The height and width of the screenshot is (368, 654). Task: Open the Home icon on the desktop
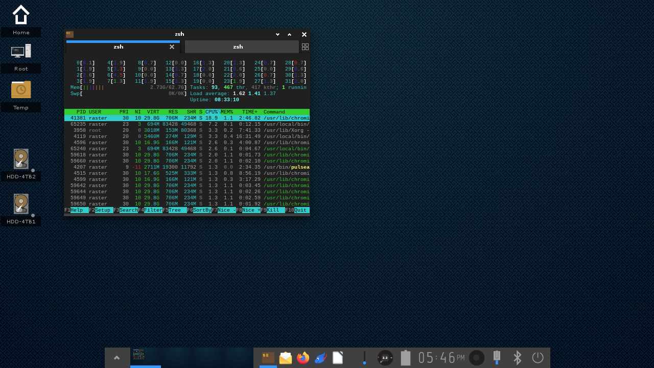(x=20, y=15)
